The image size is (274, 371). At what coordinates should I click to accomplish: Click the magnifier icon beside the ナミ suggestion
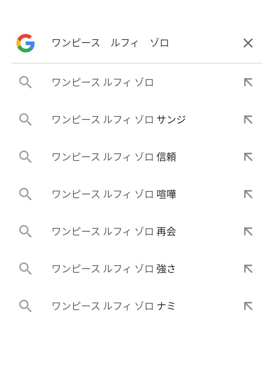[25, 306]
